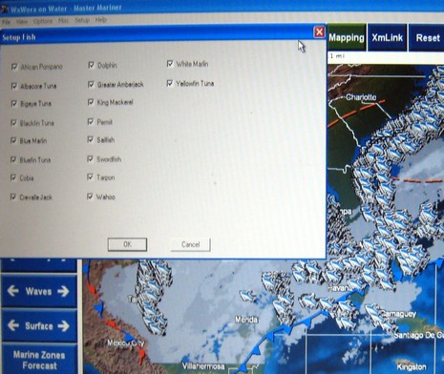Image resolution: width=444 pixels, height=374 pixels.
Task: Uncheck the Swordfish checkbox
Action: click(90, 158)
